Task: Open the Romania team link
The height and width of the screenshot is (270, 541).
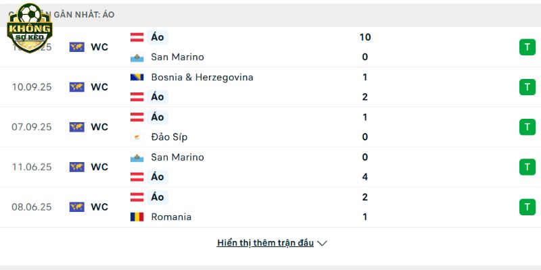Action: [171, 217]
